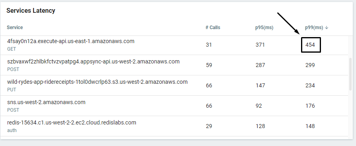Open the redis-15634 redislabs service row
The height and width of the screenshot is (146, 356).
tap(174, 126)
